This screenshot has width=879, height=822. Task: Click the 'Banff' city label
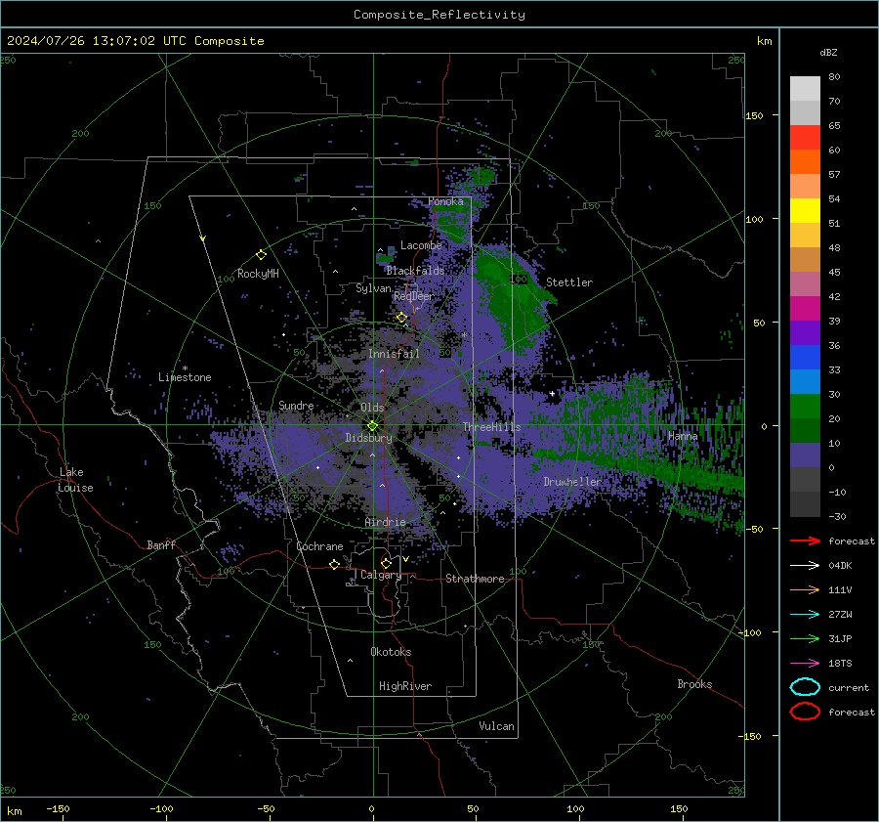161,544
